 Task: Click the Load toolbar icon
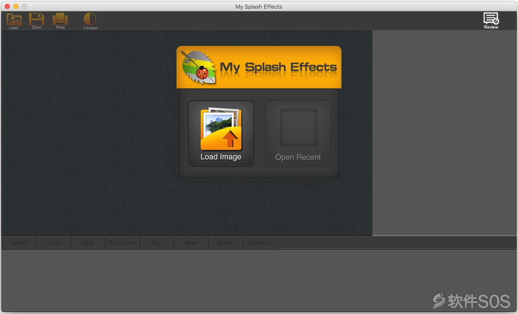pyautogui.click(x=14, y=21)
